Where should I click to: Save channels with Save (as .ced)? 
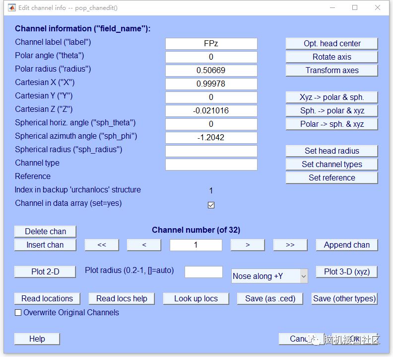[270, 299]
